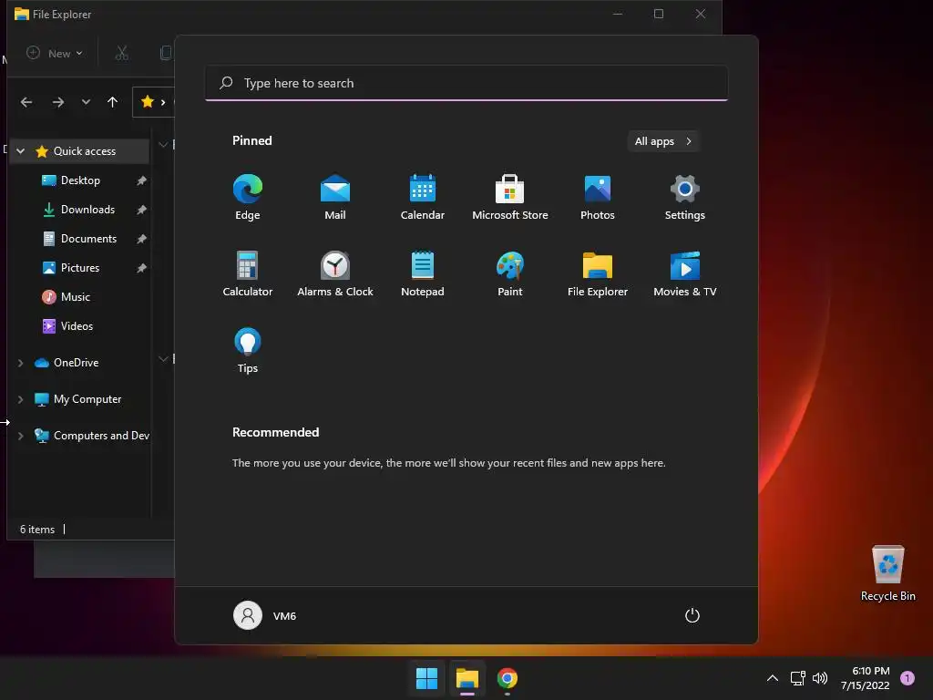933x700 pixels.
Task: Click the power button in Start menu
Action: tap(692, 615)
